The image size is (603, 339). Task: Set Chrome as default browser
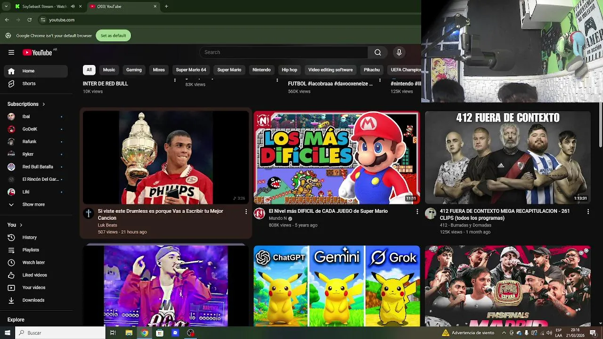point(113,36)
